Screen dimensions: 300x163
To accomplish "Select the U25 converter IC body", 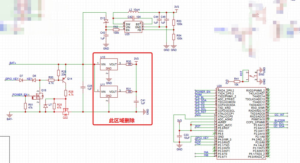I will tap(133, 27).
